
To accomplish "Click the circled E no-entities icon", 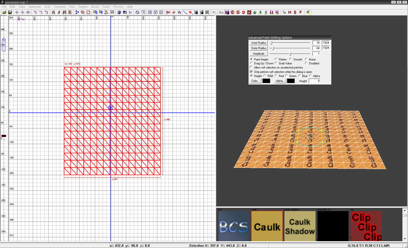I will click(x=232, y=12).
